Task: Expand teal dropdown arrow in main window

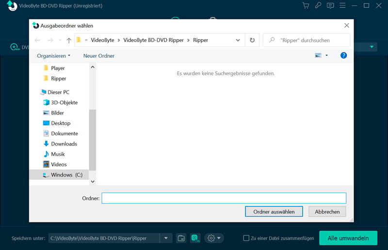Action: tap(372, 47)
